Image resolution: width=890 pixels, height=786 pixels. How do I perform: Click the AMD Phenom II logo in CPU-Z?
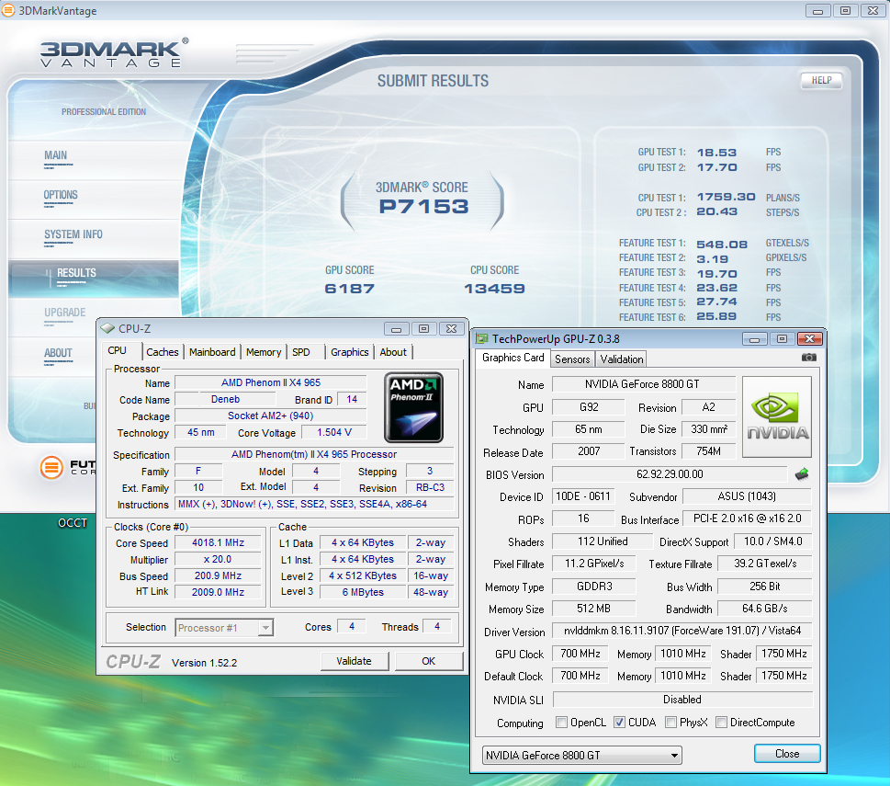414,407
